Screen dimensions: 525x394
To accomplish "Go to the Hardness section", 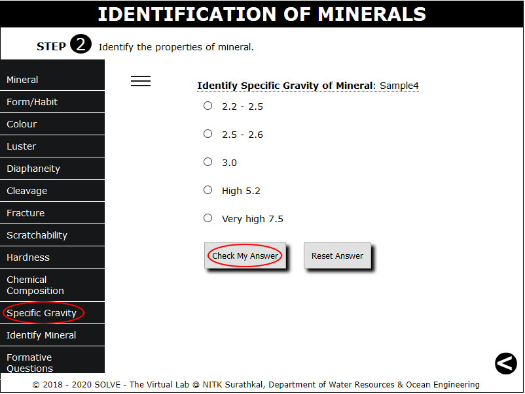I will 52,257.
